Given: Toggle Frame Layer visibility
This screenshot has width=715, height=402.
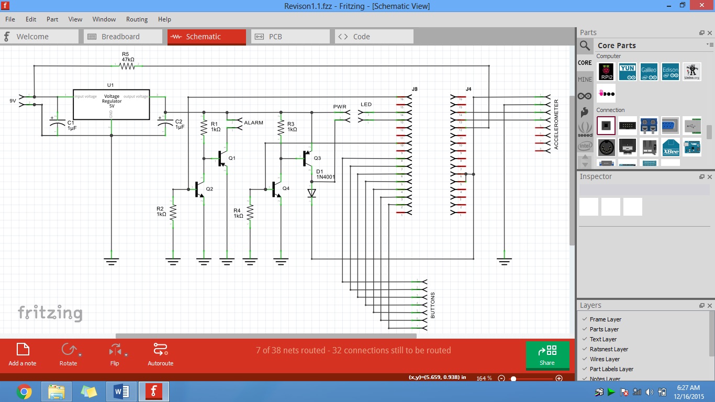Looking at the screenshot, I should point(585,319).
